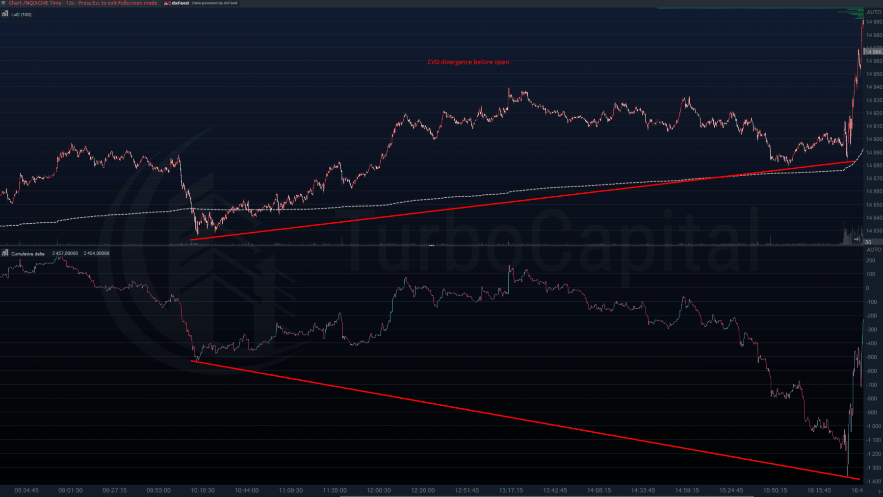Image resolution: width=883 pixels, height=497 pixels.
Task: Click the dxFeed logo in the title bar
Action: (x=177, y=3)
